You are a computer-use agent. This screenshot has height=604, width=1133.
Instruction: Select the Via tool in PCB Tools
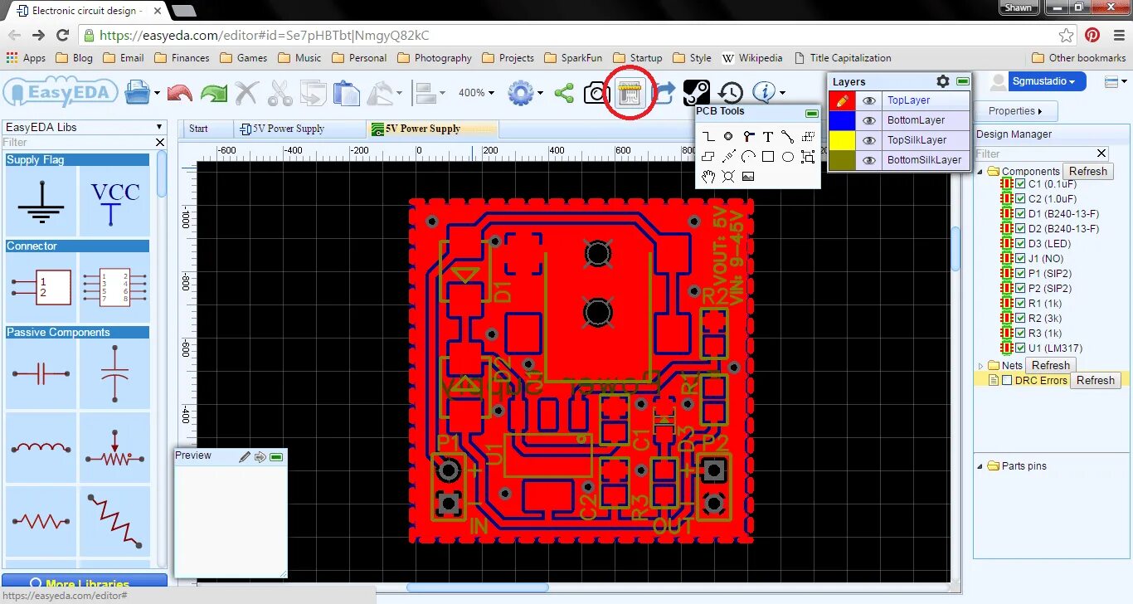748,136
